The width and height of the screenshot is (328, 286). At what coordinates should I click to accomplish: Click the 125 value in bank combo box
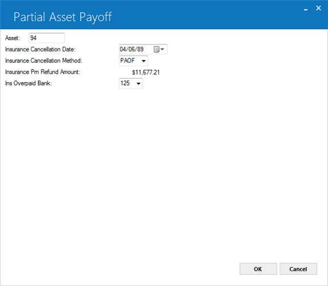(125, 83)
